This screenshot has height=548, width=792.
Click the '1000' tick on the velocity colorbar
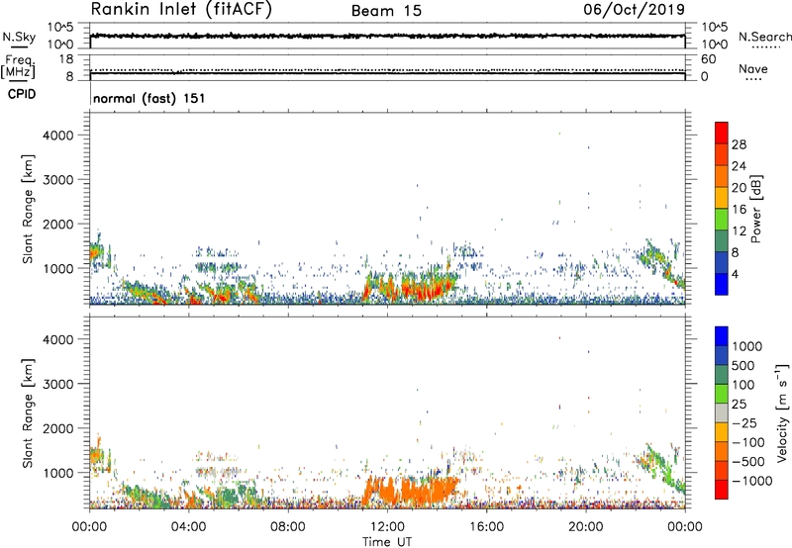[x=746, y=346]
